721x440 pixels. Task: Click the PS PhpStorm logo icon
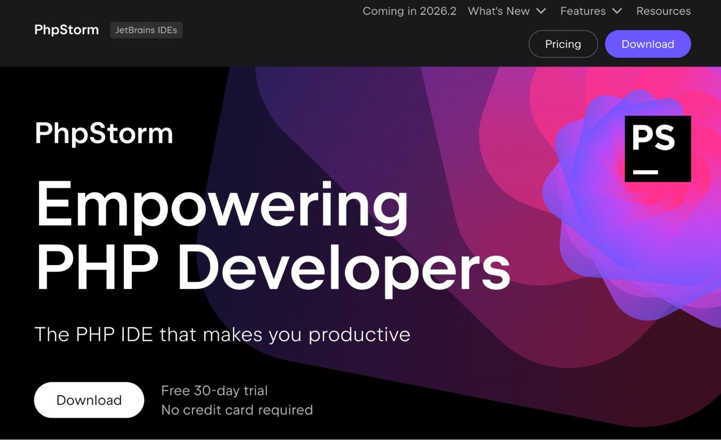click(x=658, y=149)
